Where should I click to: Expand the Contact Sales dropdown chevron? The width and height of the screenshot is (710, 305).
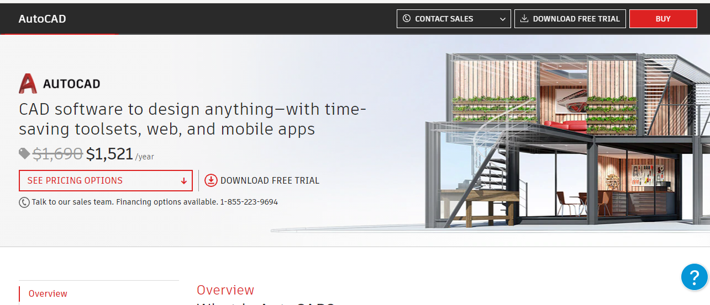click(x=503, y=19)
